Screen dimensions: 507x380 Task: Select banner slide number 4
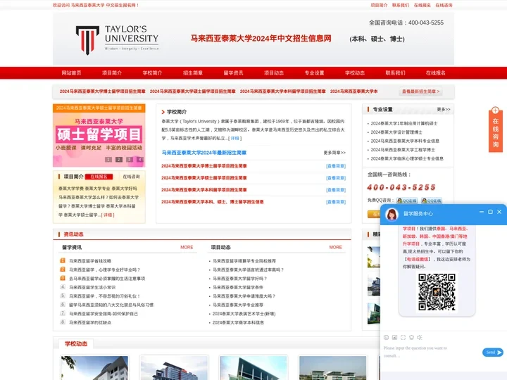139,159
